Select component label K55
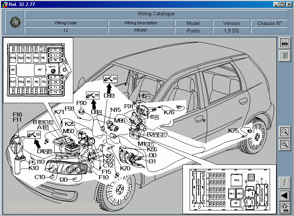The image size is (294, 216). tap(152, 149)
